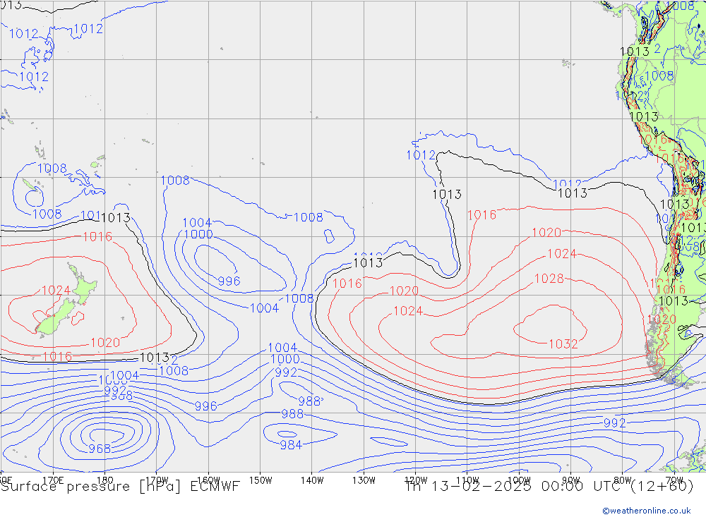Click the 1032 high pressure center label
The height and width of the screenshot is (517, 706).
[x=563, y=344]
